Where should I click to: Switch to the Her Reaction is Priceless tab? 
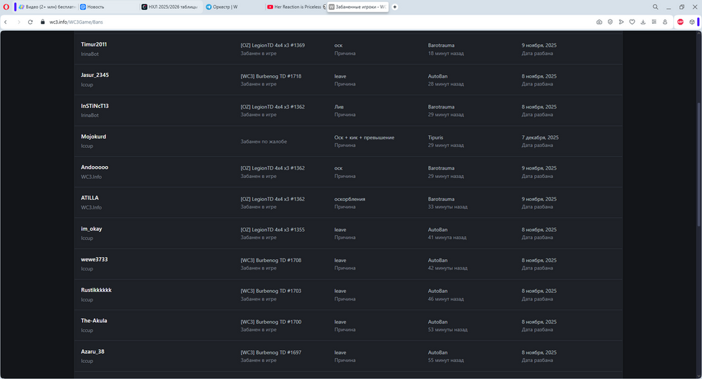294,6
